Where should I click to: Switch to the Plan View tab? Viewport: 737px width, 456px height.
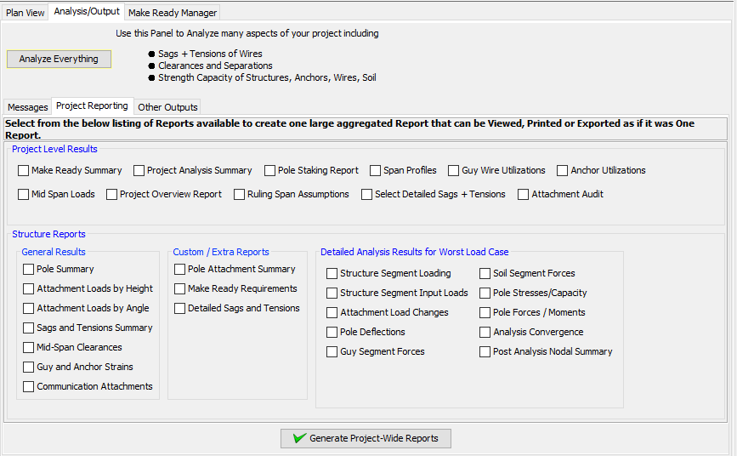(25, 13)
